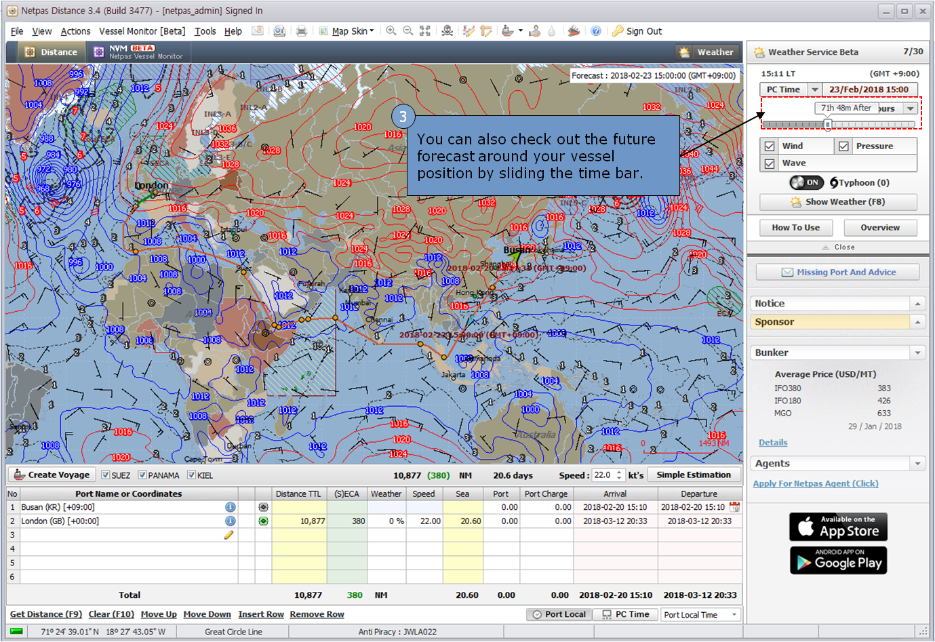
Task: Click the Speed value input field
Action: tap(603, 475)
